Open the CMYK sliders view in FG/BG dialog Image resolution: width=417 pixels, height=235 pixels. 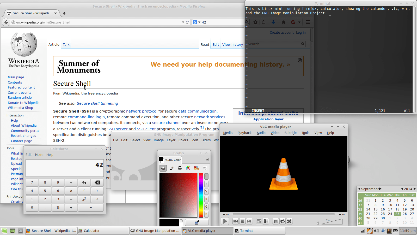205,168
